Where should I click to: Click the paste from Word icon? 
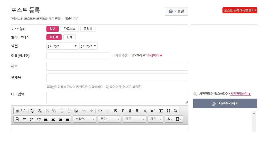pos(76,111)
